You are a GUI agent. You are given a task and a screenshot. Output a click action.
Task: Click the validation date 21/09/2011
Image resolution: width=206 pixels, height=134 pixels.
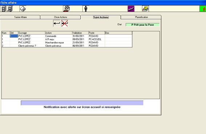(80, 43)
